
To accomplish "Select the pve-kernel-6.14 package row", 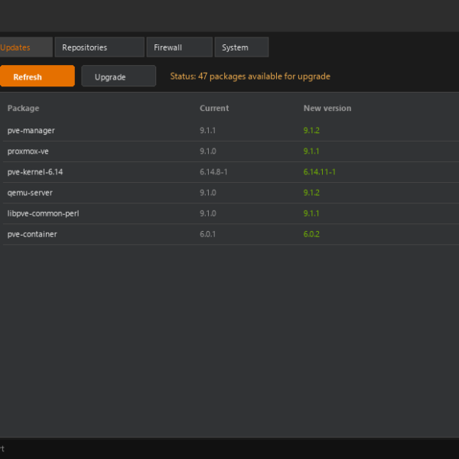I will pyautogui.click(x=231, y=172).
